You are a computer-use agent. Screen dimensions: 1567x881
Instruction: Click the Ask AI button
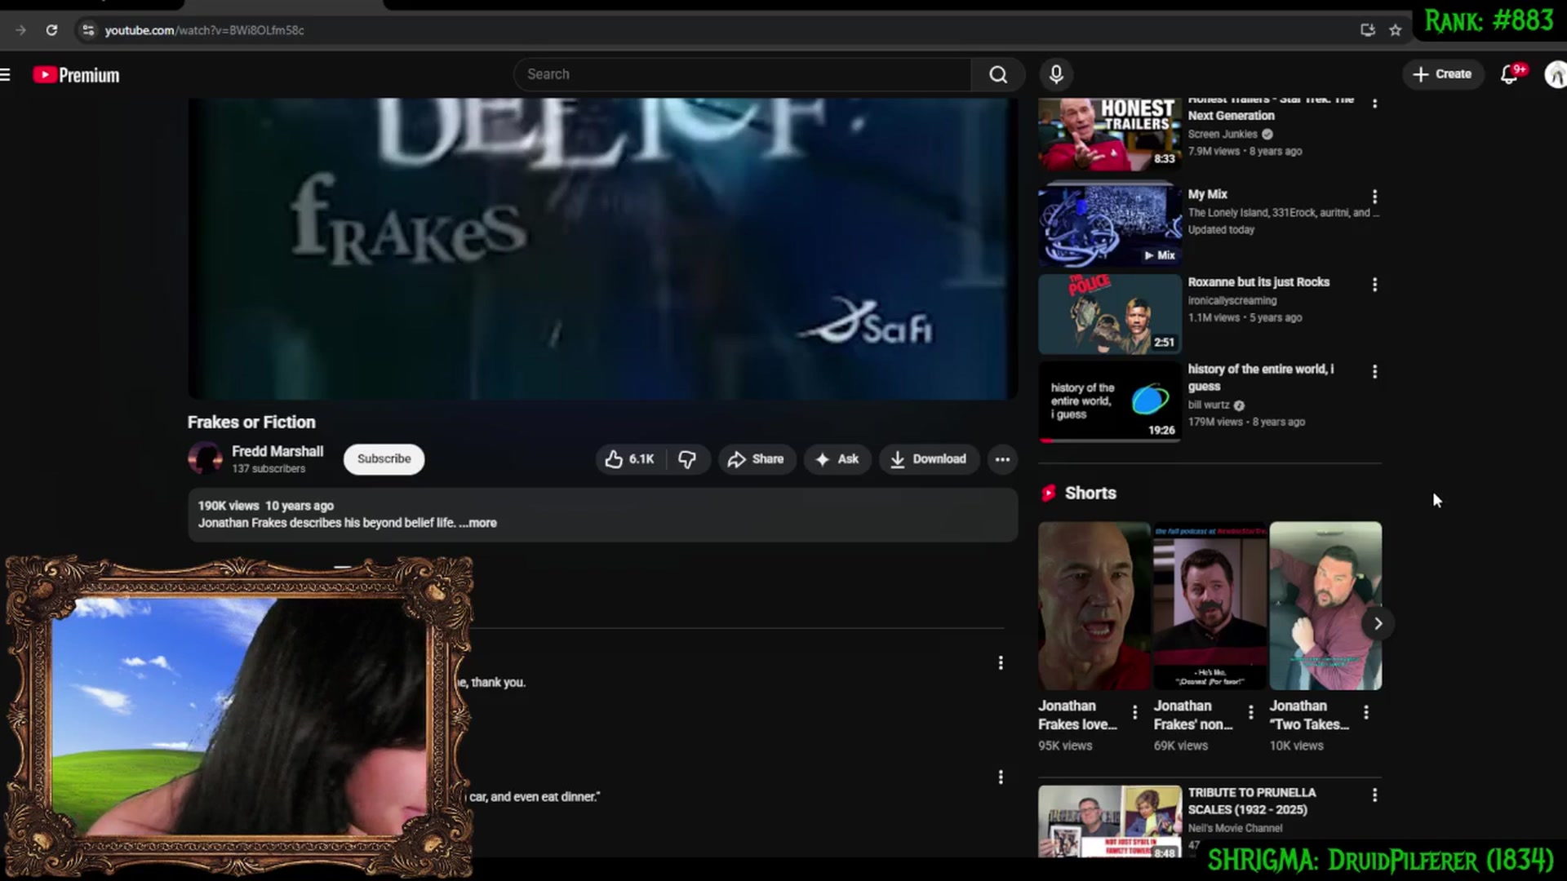coord(837,459)
